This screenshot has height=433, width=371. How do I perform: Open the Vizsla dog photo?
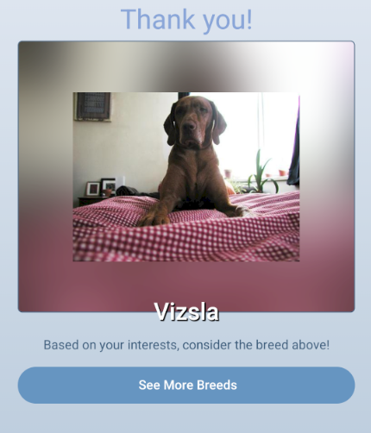click(x=186, y=177)
